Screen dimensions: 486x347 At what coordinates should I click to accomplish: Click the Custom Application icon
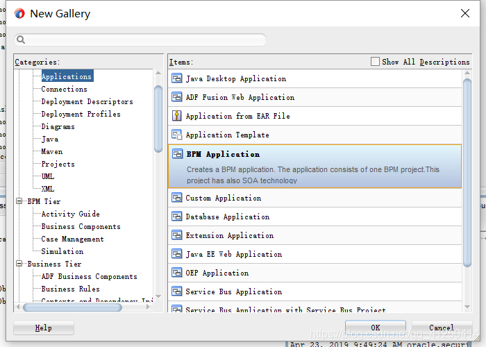176,198
